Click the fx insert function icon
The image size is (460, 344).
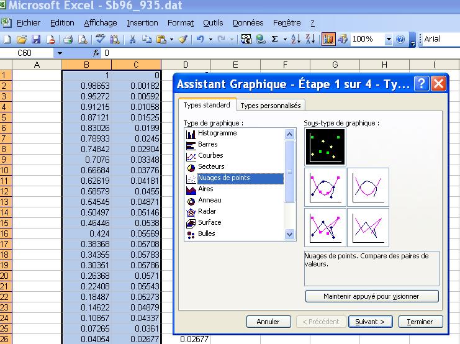(96, 53)
